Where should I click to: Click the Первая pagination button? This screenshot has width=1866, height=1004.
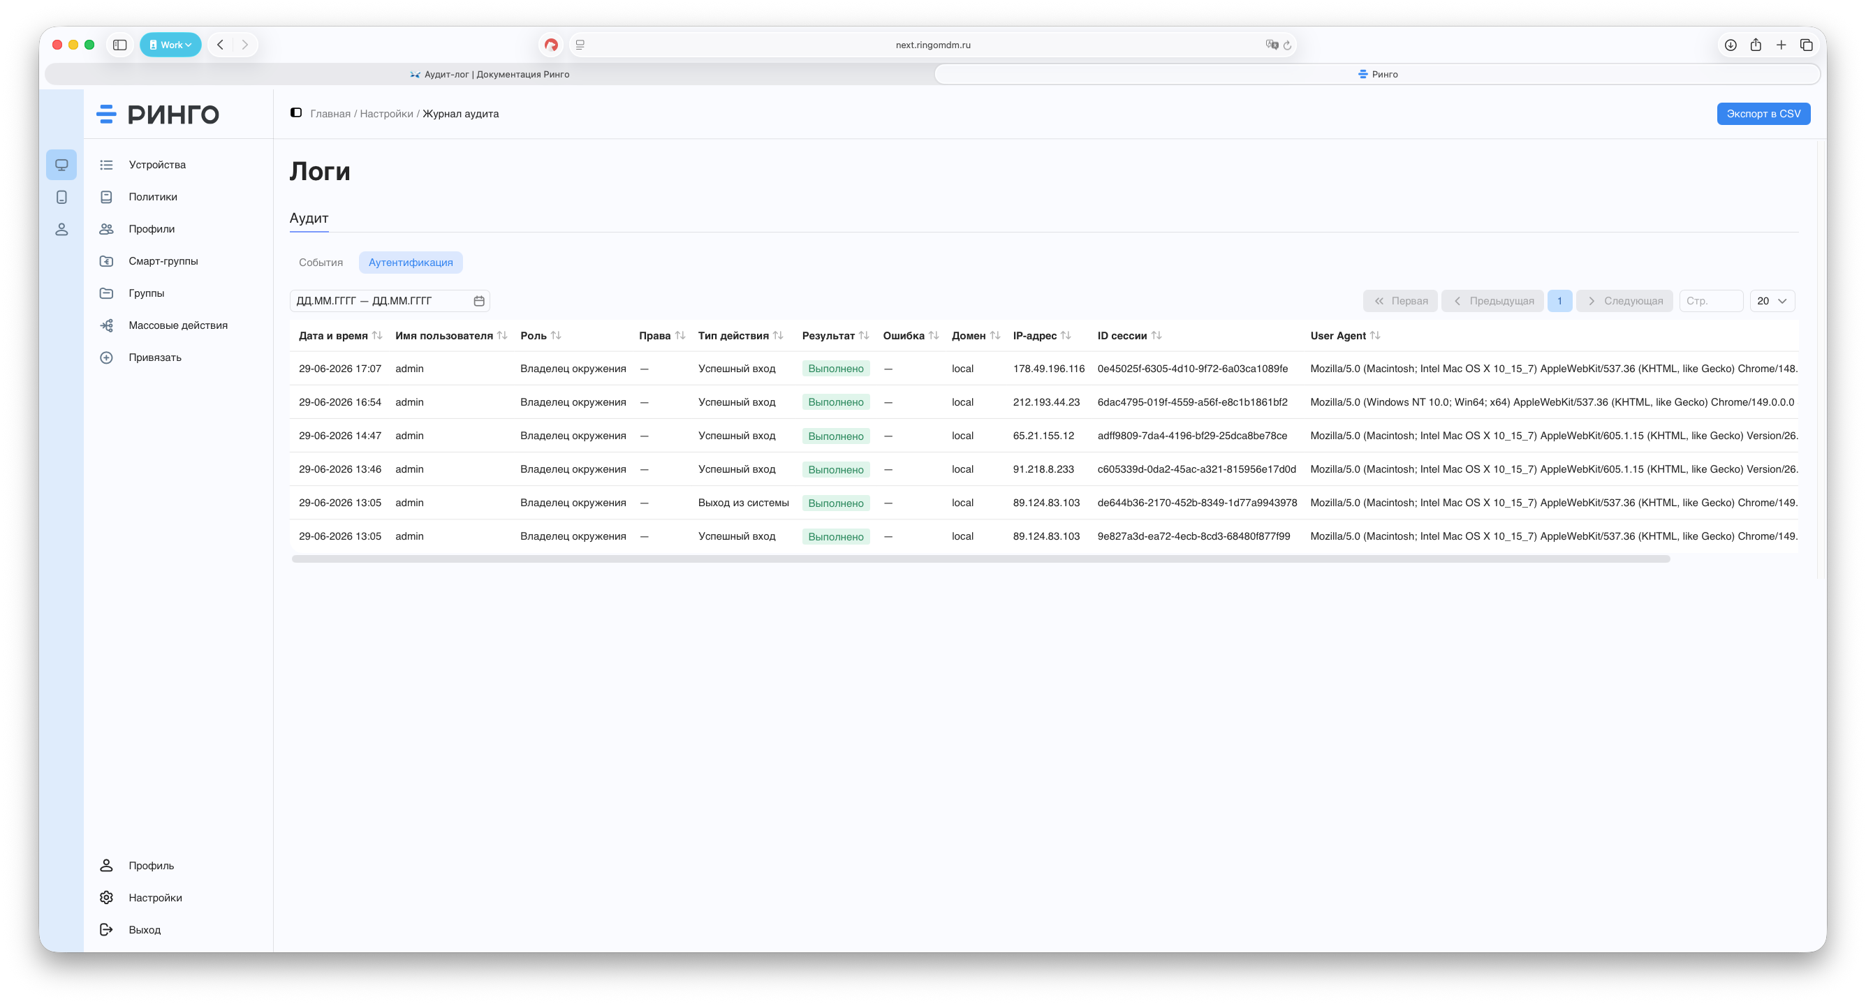pyautogui.click(x=1400, y=301)
